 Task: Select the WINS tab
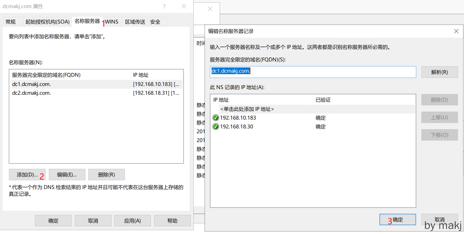tap(112, 22)
